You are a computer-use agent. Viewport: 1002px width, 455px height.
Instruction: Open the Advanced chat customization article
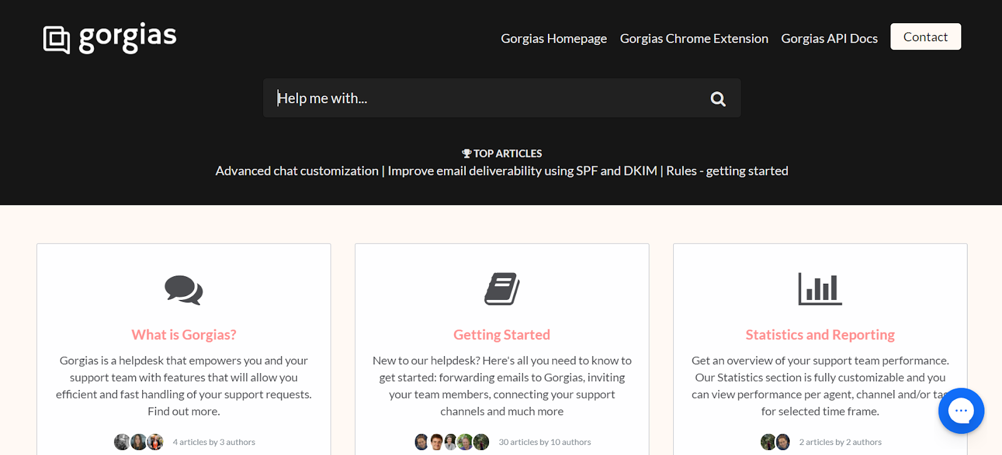(x=297, y=171)
